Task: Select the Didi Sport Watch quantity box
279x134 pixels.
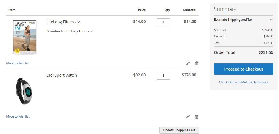Action: pos(163,76)
